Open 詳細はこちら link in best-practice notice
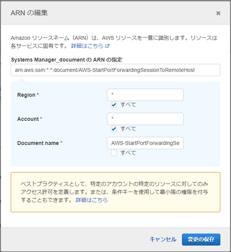Viewport: 231px width, 252px height. pos(92,200)
